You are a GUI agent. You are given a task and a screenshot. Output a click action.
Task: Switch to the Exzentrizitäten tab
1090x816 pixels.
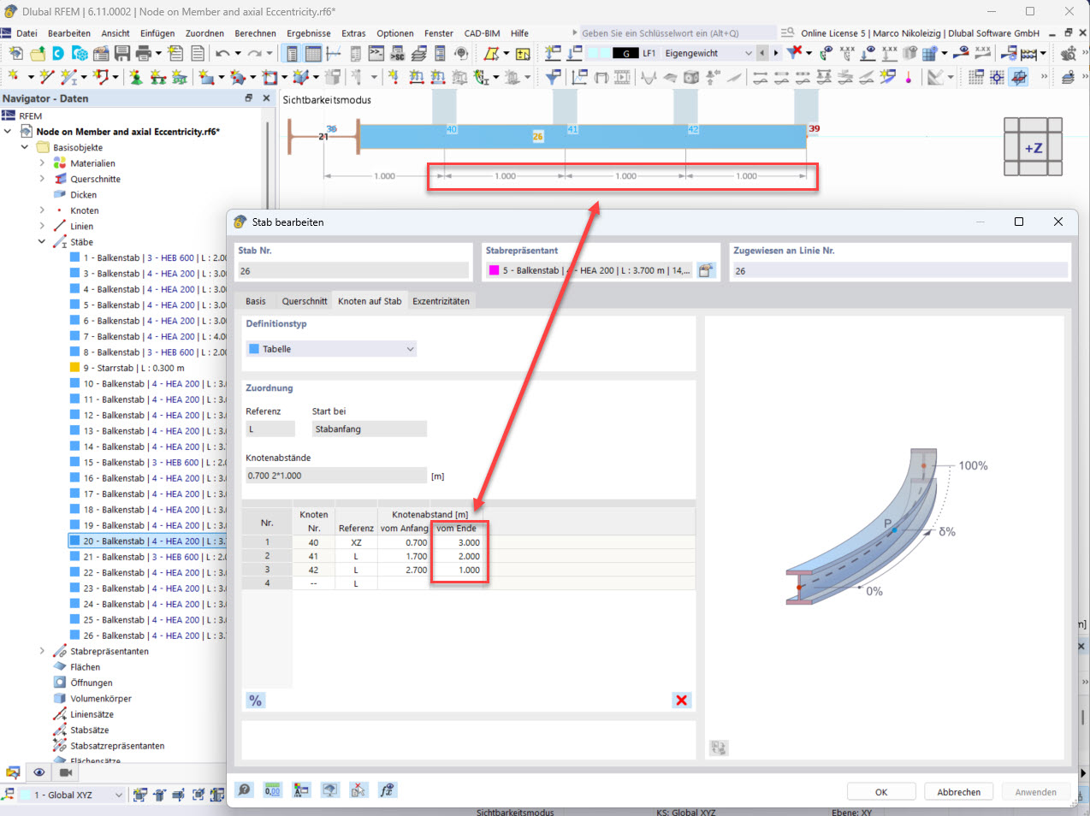pyautogui.click(x=441, y=300)
